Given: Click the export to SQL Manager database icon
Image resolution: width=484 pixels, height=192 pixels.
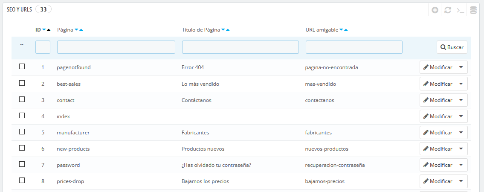Looking at the screenshot, I should click(473, 10).
